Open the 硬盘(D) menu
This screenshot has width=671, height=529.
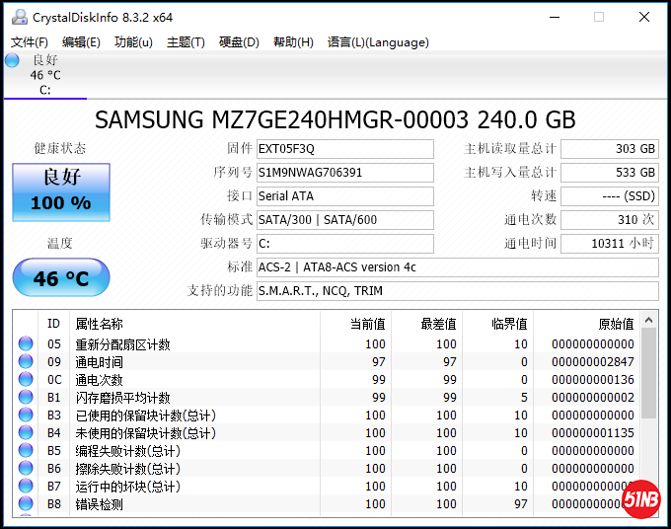[239, 42]
